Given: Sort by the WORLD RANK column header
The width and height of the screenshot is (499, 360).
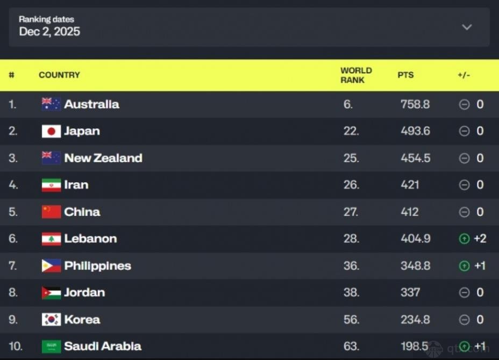Looking at the screenshot, I should point(355,75).
